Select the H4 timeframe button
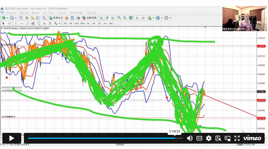The image size is (268, 149). tap(94, 24)
